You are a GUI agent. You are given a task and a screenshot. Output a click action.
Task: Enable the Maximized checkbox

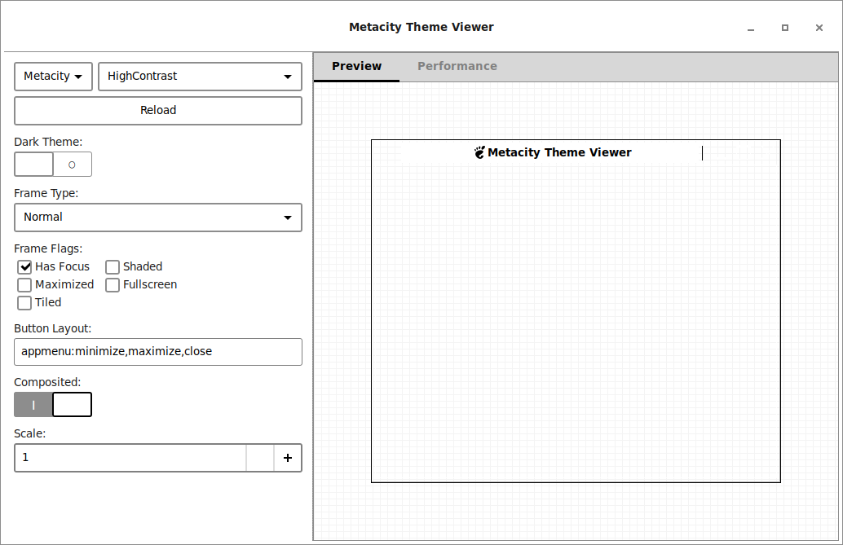[x=24, y=284]
